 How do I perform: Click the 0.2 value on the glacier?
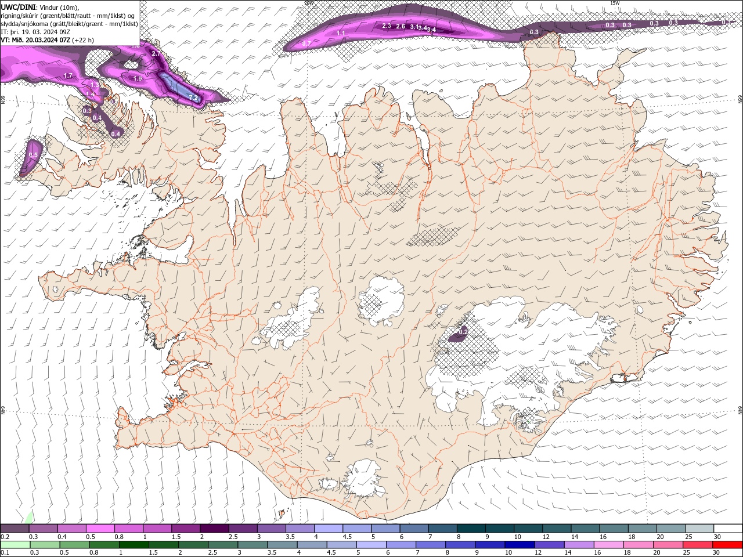coord(463,331)
